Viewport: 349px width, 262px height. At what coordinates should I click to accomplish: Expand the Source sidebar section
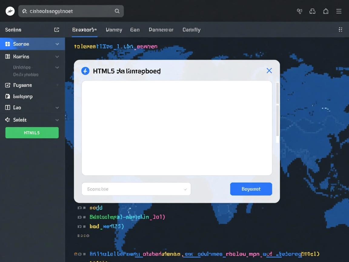pos(57,44)
